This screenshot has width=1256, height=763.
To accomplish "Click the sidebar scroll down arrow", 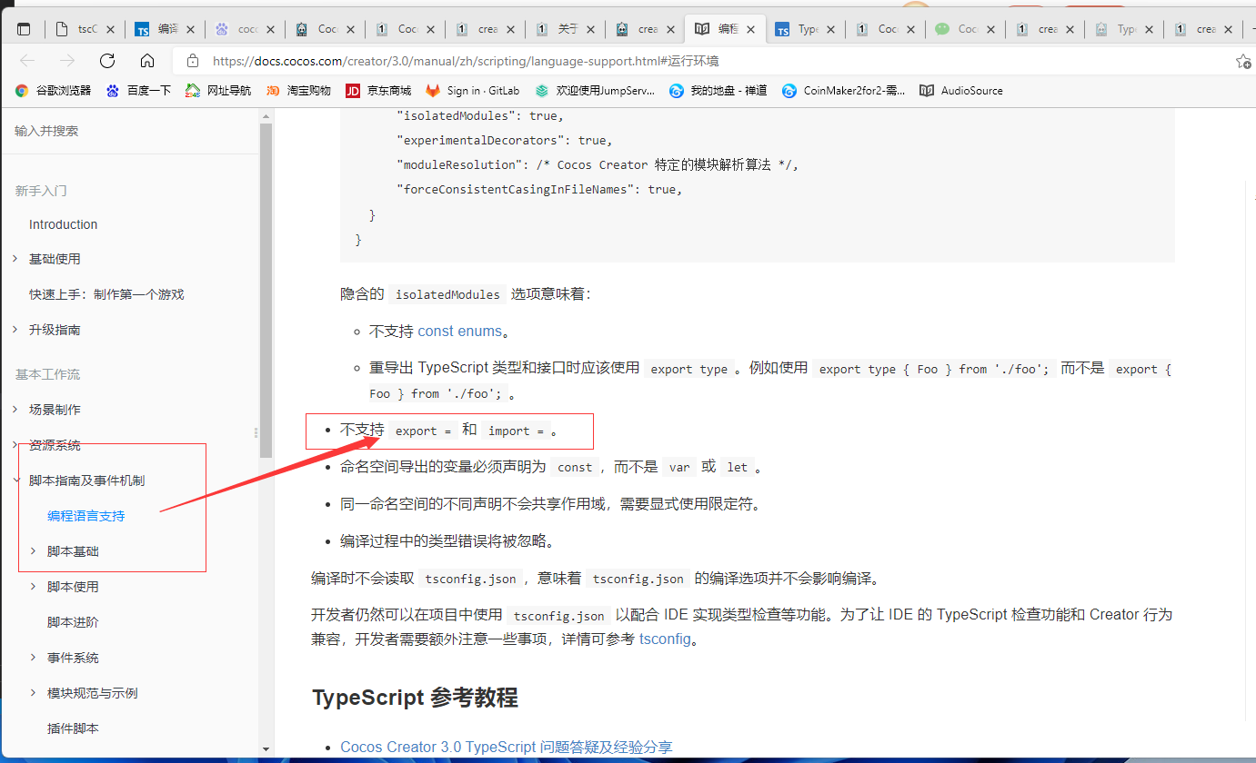I will click(x=266, y=749).
